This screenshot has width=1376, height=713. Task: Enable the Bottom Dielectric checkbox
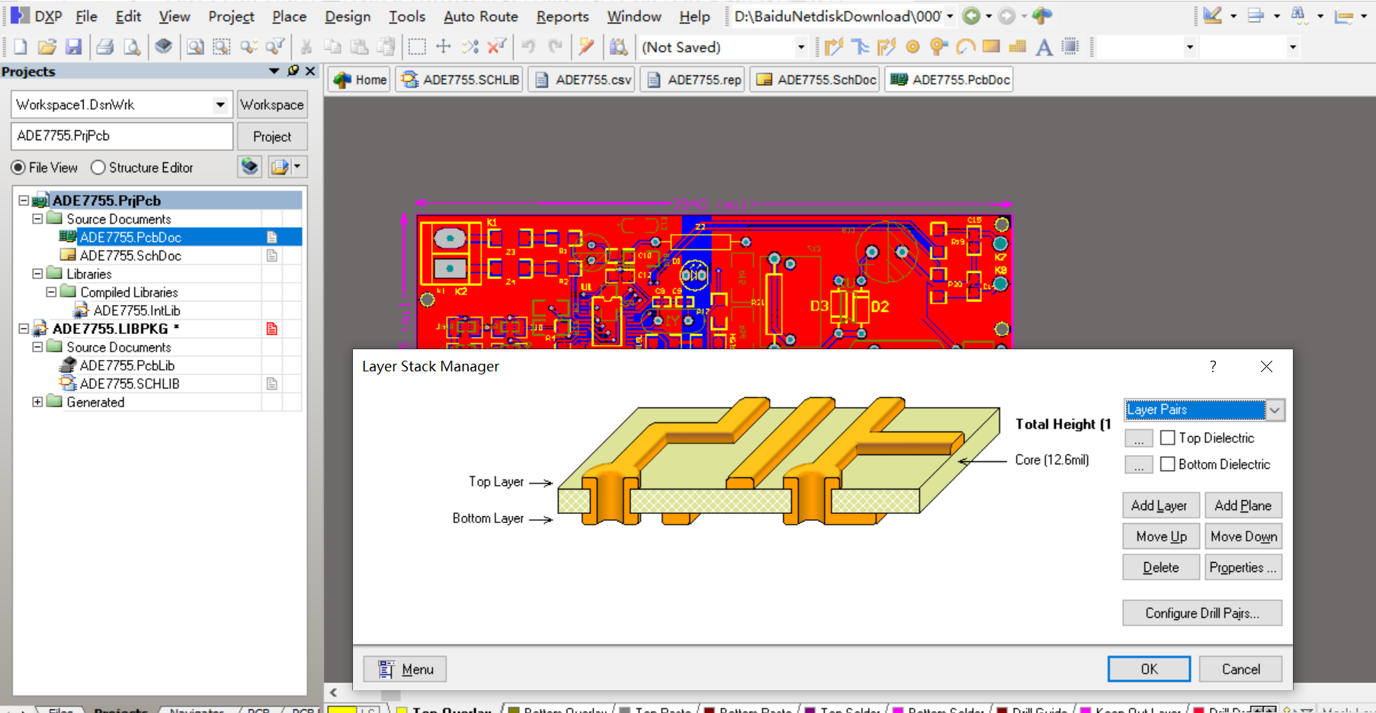coord(1167,464)
